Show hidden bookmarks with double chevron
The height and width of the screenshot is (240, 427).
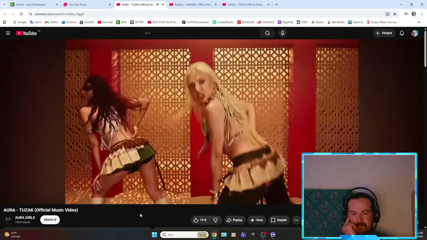[419, 22]
